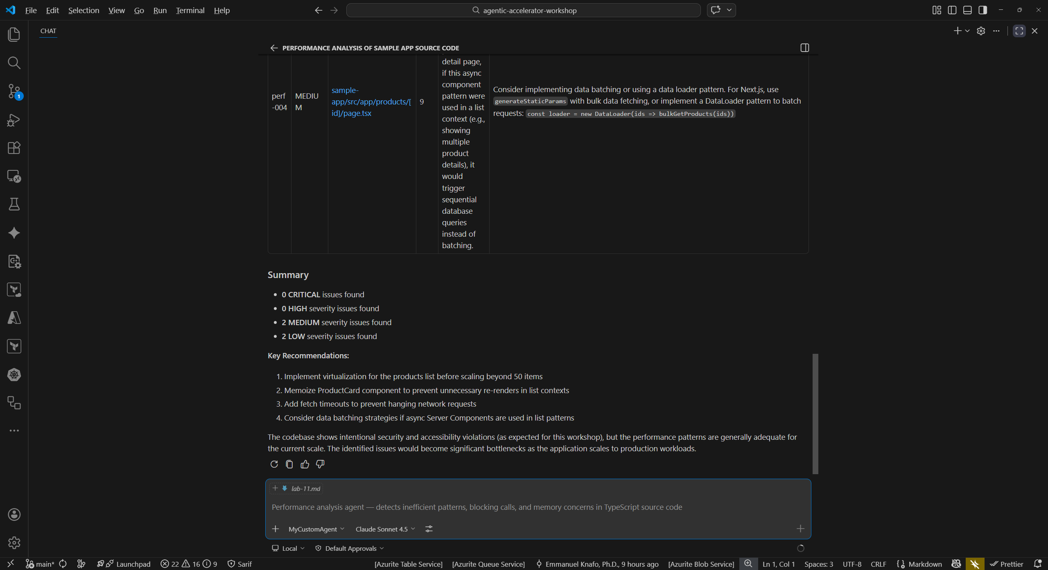Give thumbs up on the performance analysis response
Image resolution: width=1048 pixels, height=570 pixels.
pyautogui.click(x=305, y=464)
